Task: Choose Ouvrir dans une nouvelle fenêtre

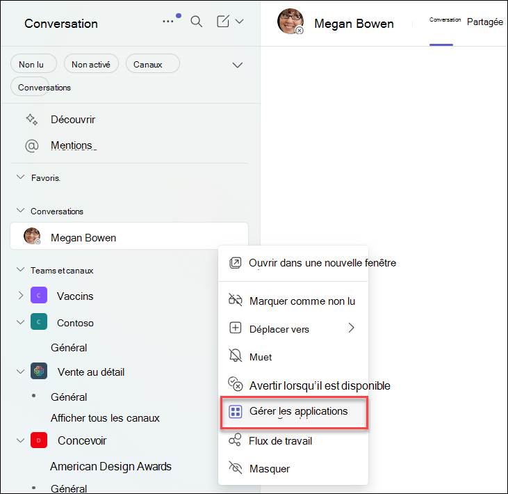Action: coord(293,263)
